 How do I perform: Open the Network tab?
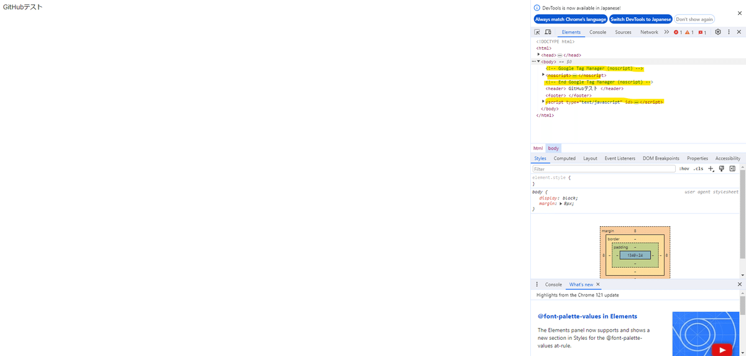pos(649,32)
